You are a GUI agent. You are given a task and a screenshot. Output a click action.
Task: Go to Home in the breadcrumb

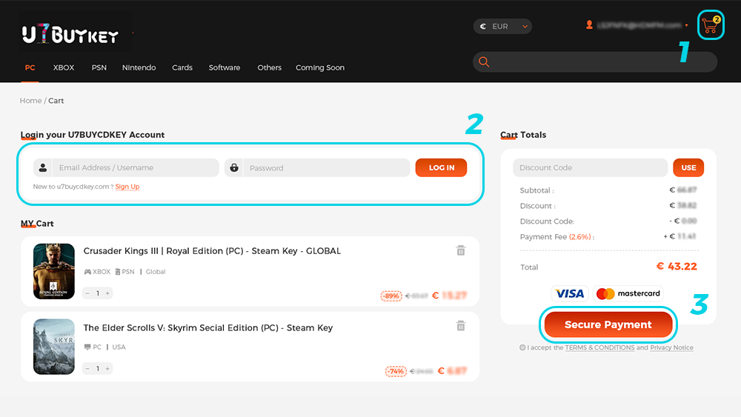pyautogui.click(x=30, y=101)
